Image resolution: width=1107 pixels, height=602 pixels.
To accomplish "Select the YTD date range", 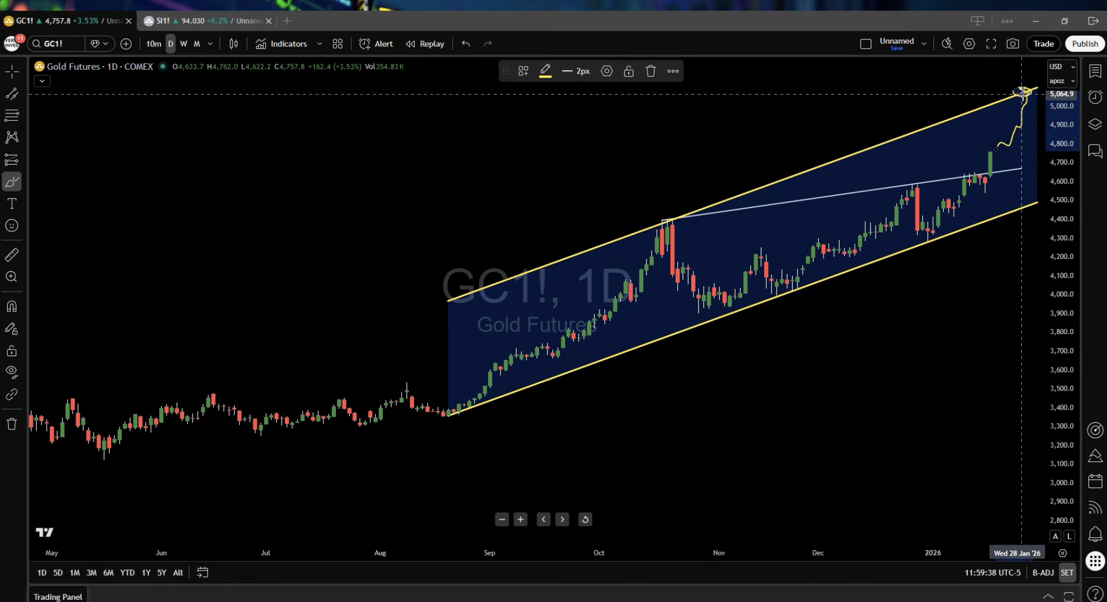I will [127, 573].
